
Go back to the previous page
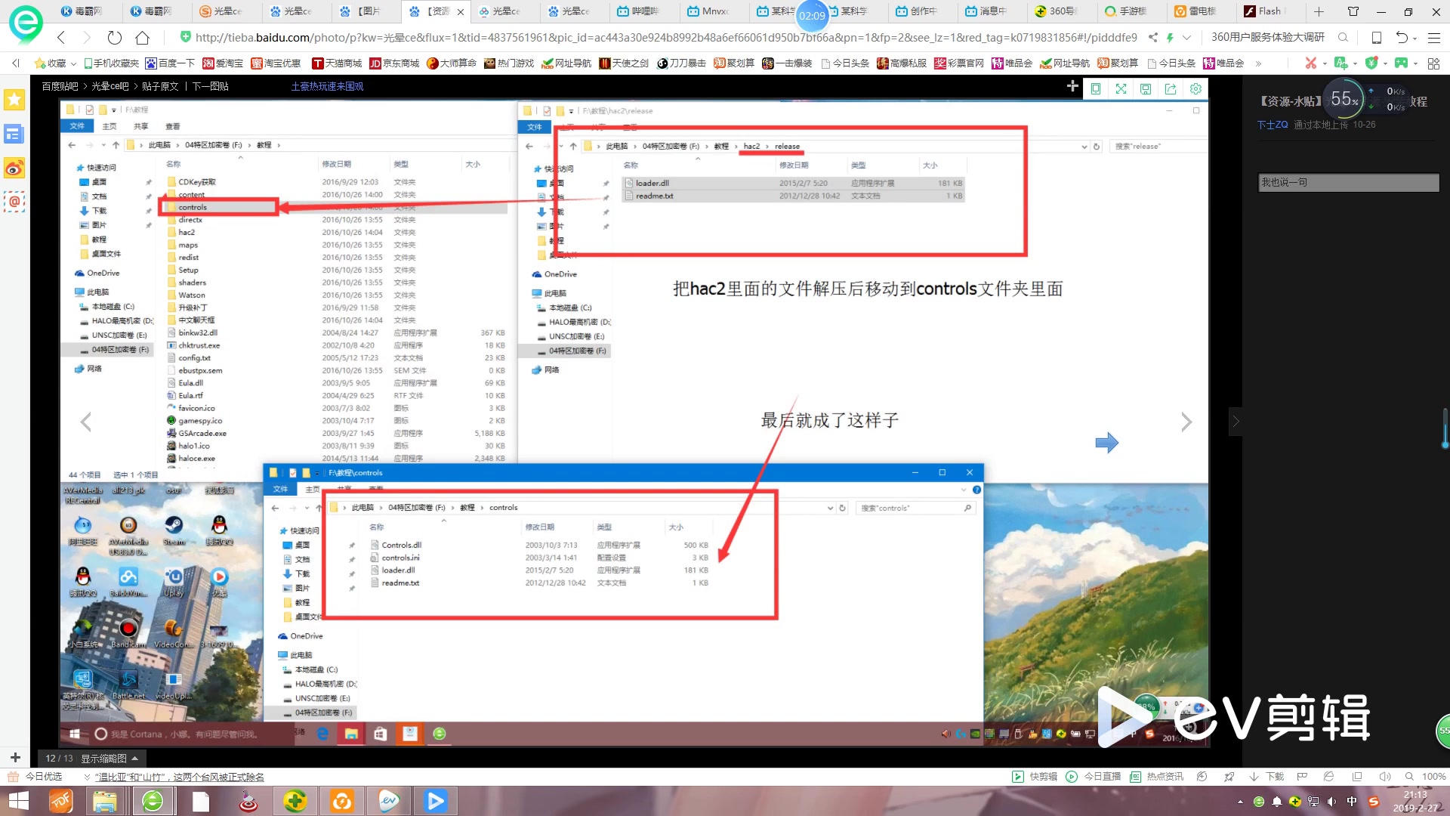[x=61, y=37]
